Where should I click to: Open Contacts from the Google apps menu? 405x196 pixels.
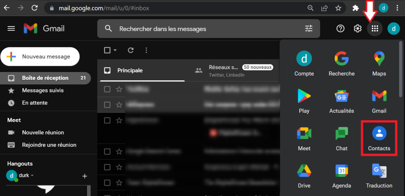379,138
